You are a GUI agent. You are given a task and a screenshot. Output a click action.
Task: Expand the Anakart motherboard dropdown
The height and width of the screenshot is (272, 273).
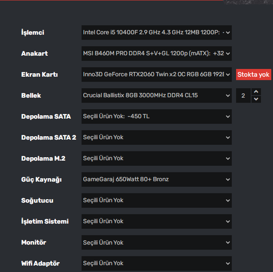click(156, 54)
